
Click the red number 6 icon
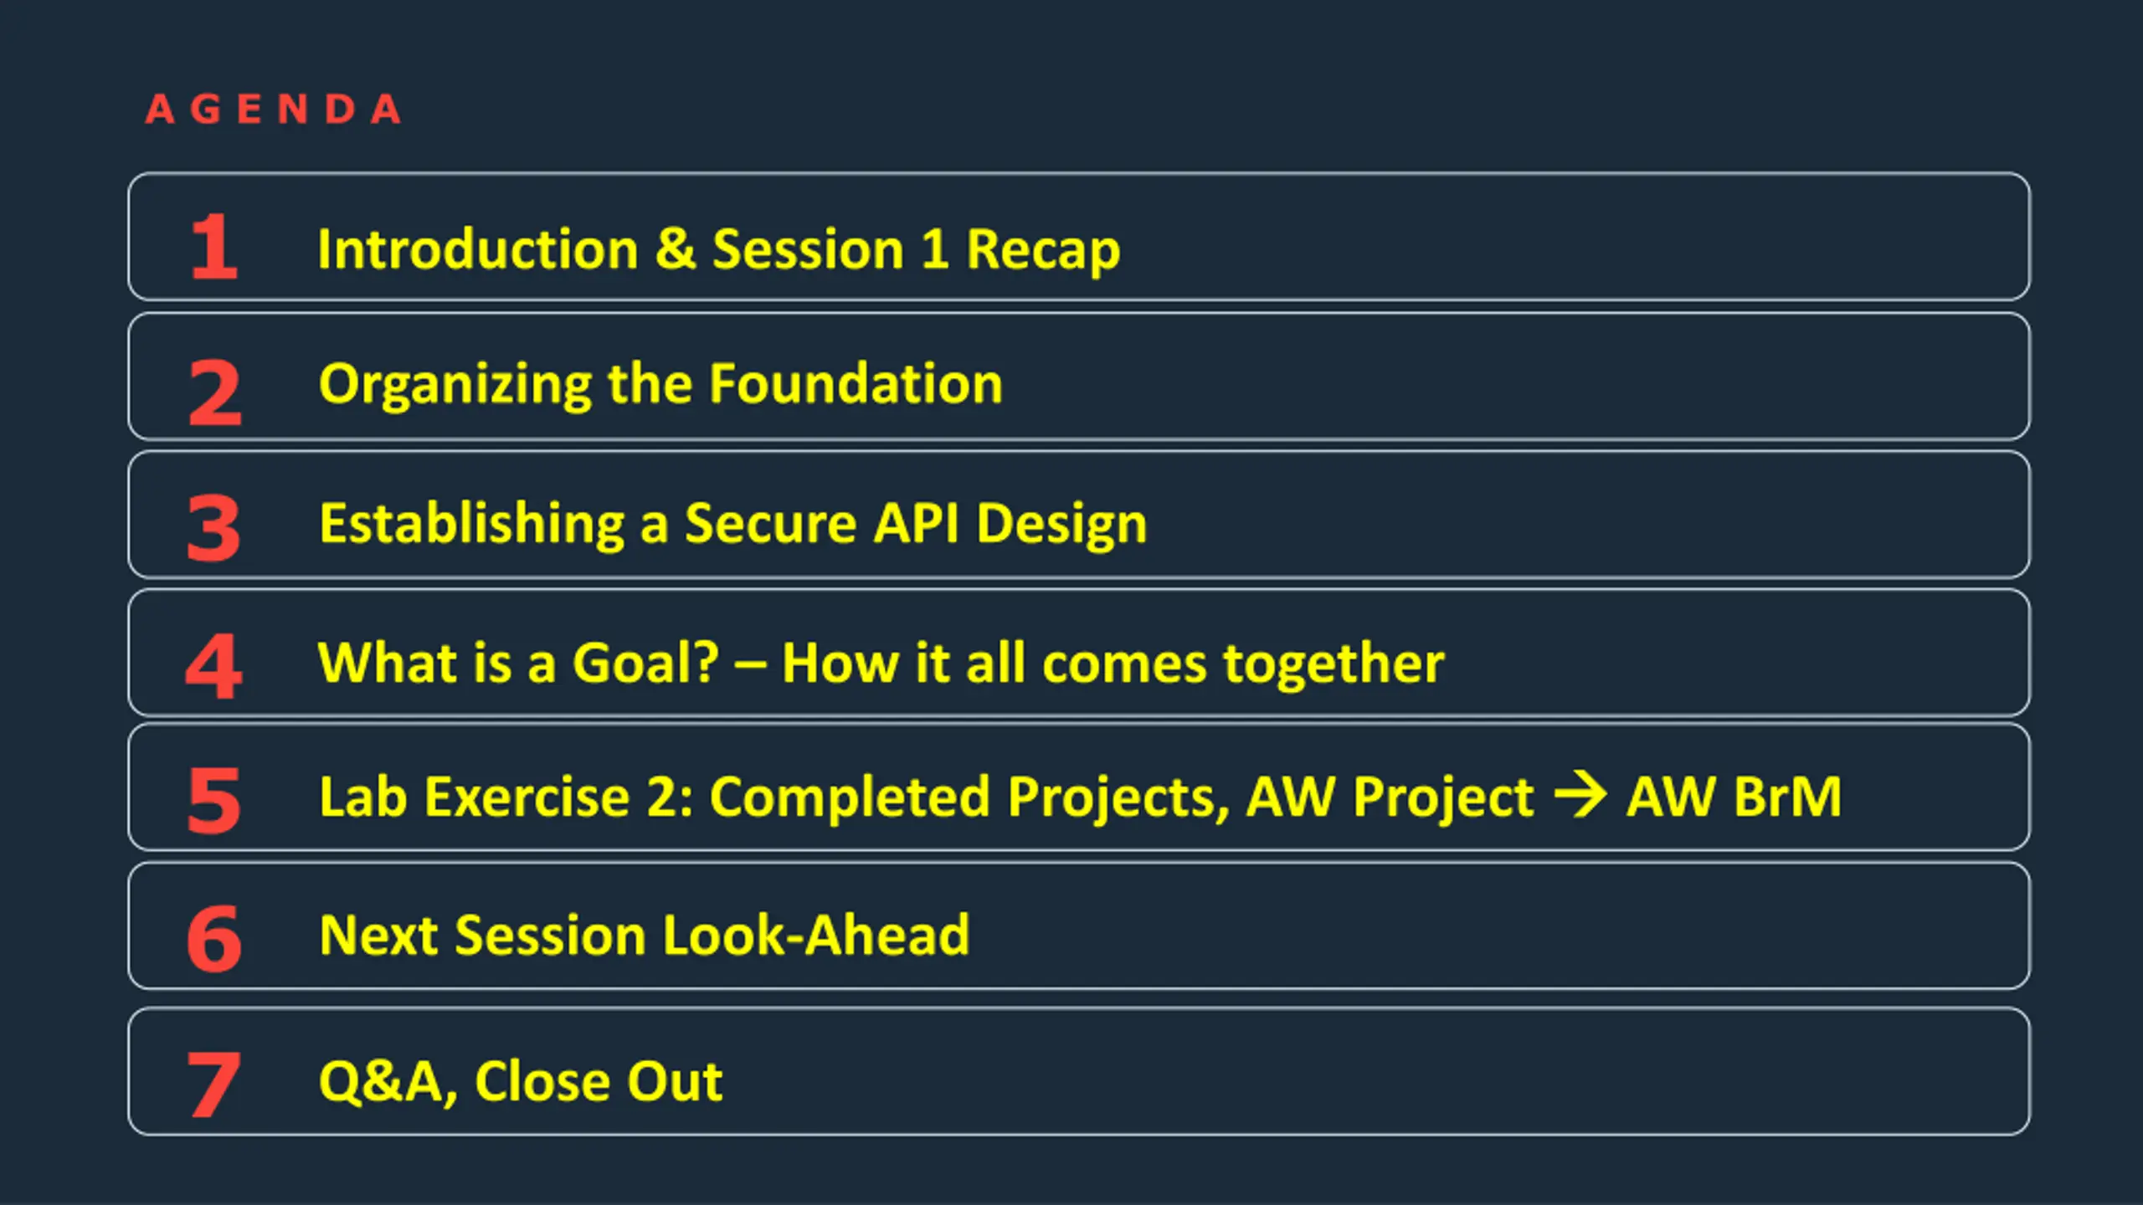[214, 939]
